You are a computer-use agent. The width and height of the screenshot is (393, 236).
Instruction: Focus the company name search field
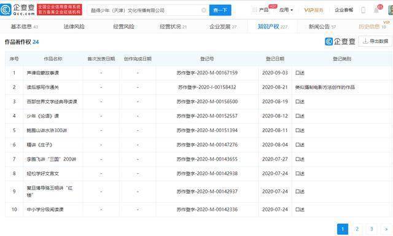[x=148, y=10]
